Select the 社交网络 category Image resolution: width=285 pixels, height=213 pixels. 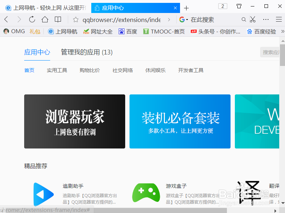(x=123, y=70)
